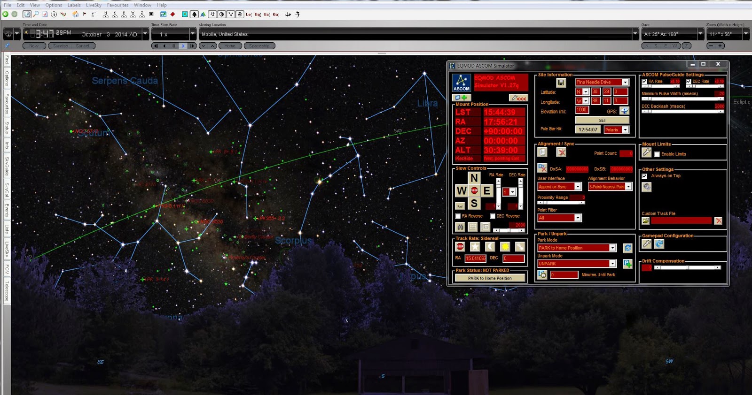Start solar tracking with the sun icon

[505, 247]
